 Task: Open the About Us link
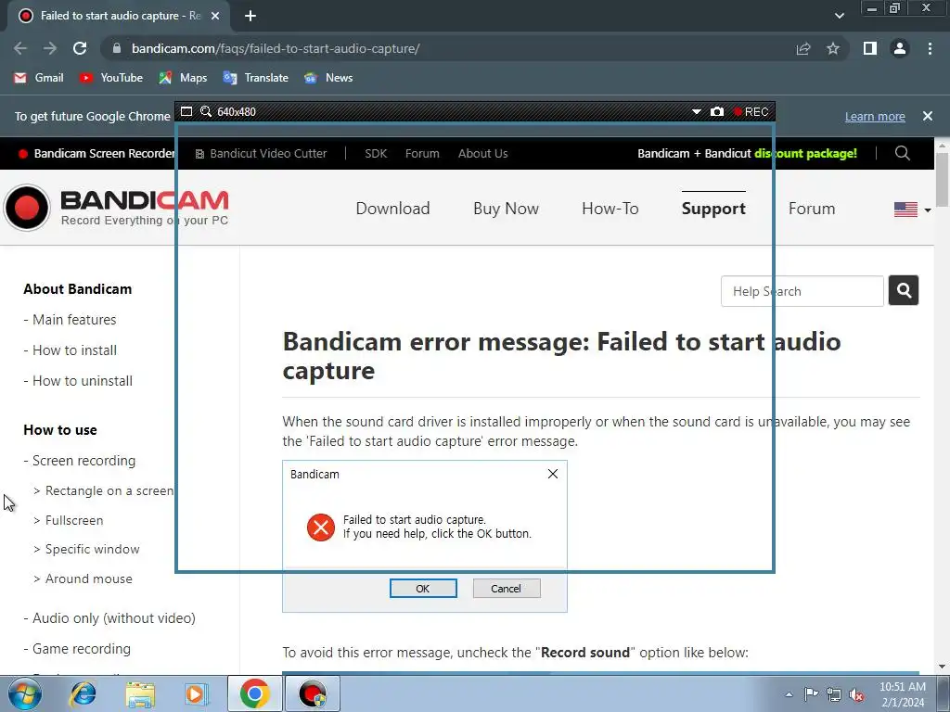[482, 154]
